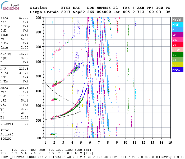The image size is (185, 159).
Task: Click the SSW legend swatch
Action: click(x=178, y=50)
